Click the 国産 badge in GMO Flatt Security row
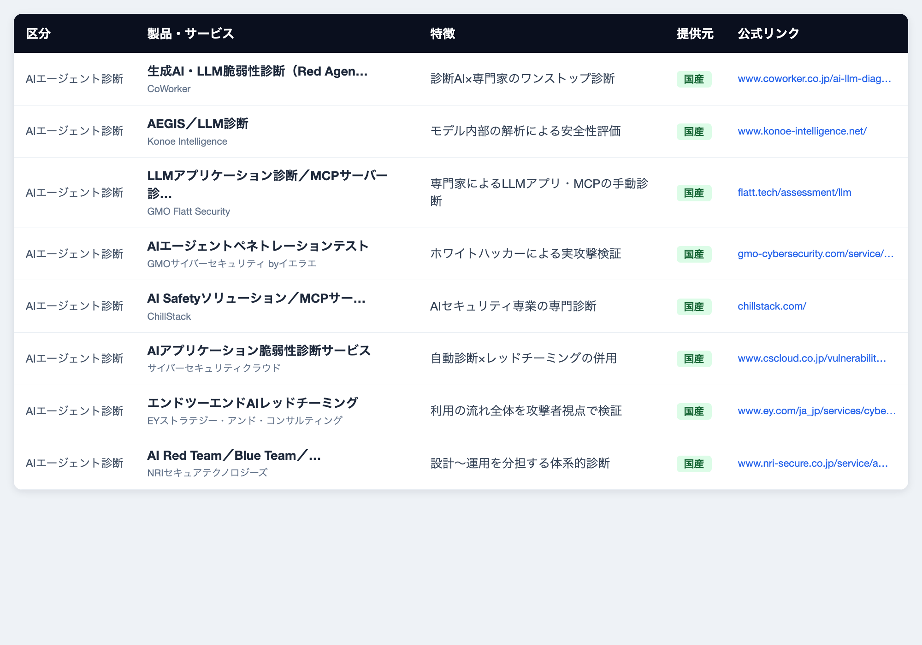This screenshot has width=922, height=645. click(694, 193)
